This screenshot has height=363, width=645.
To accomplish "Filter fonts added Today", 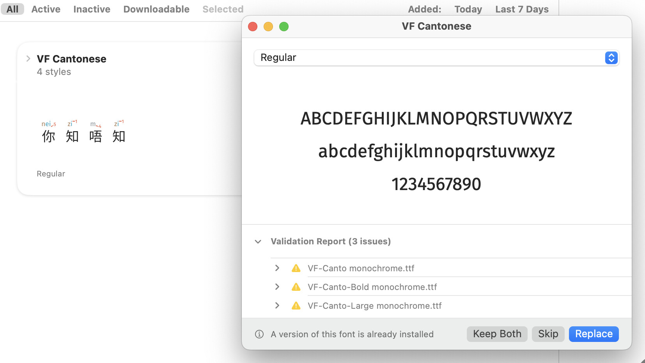I will [x=468, y=9].
